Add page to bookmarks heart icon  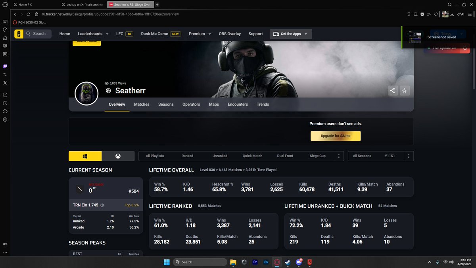point(436,14)
